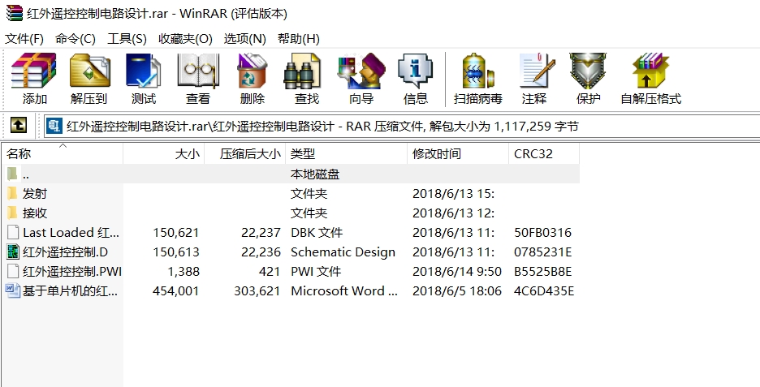The image size is (760, 387).
Task: Sort by the 大小 column header
Action: [164, 154]
